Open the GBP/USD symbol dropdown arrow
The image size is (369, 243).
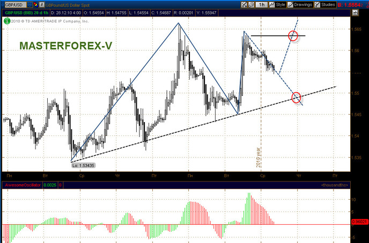click(x=31, y=5)
